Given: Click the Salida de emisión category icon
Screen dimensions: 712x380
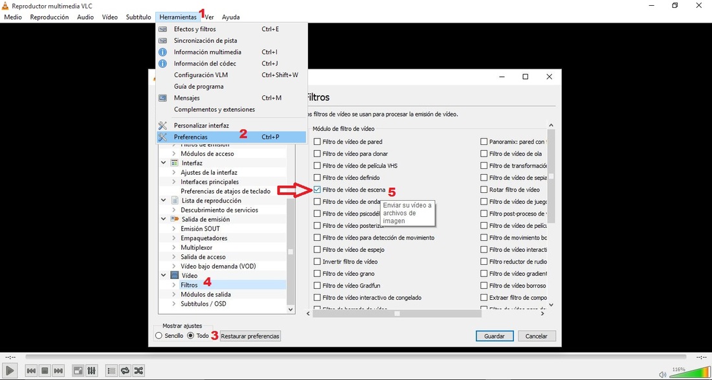Looking at the screenshot, I should coord(175,219).
